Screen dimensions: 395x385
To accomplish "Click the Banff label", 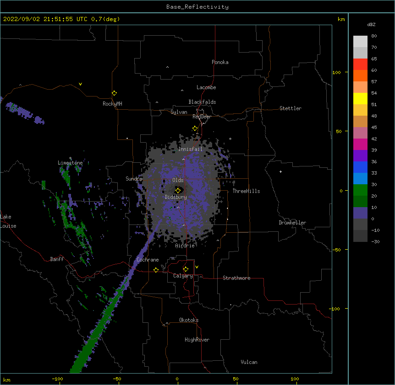I will (57, 259).
